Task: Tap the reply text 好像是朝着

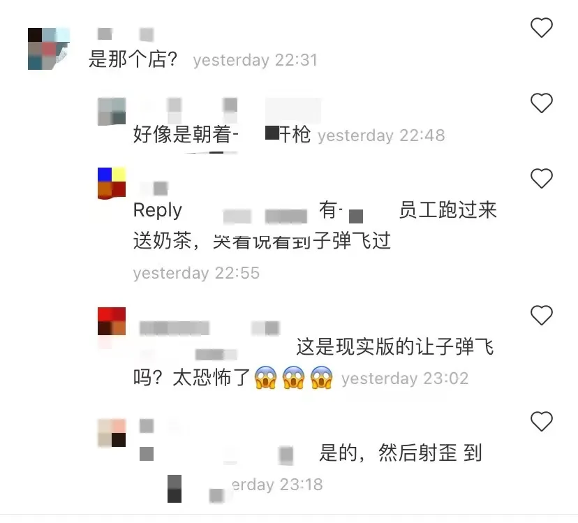Action: [181, 134]
